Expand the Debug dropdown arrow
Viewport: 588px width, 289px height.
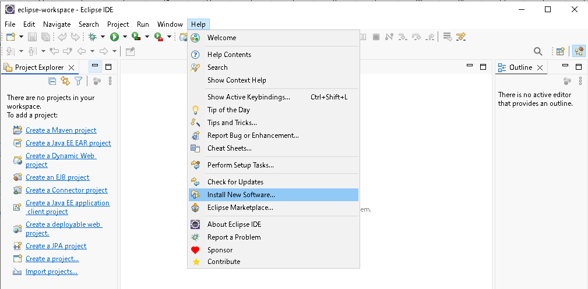(103, 37)
